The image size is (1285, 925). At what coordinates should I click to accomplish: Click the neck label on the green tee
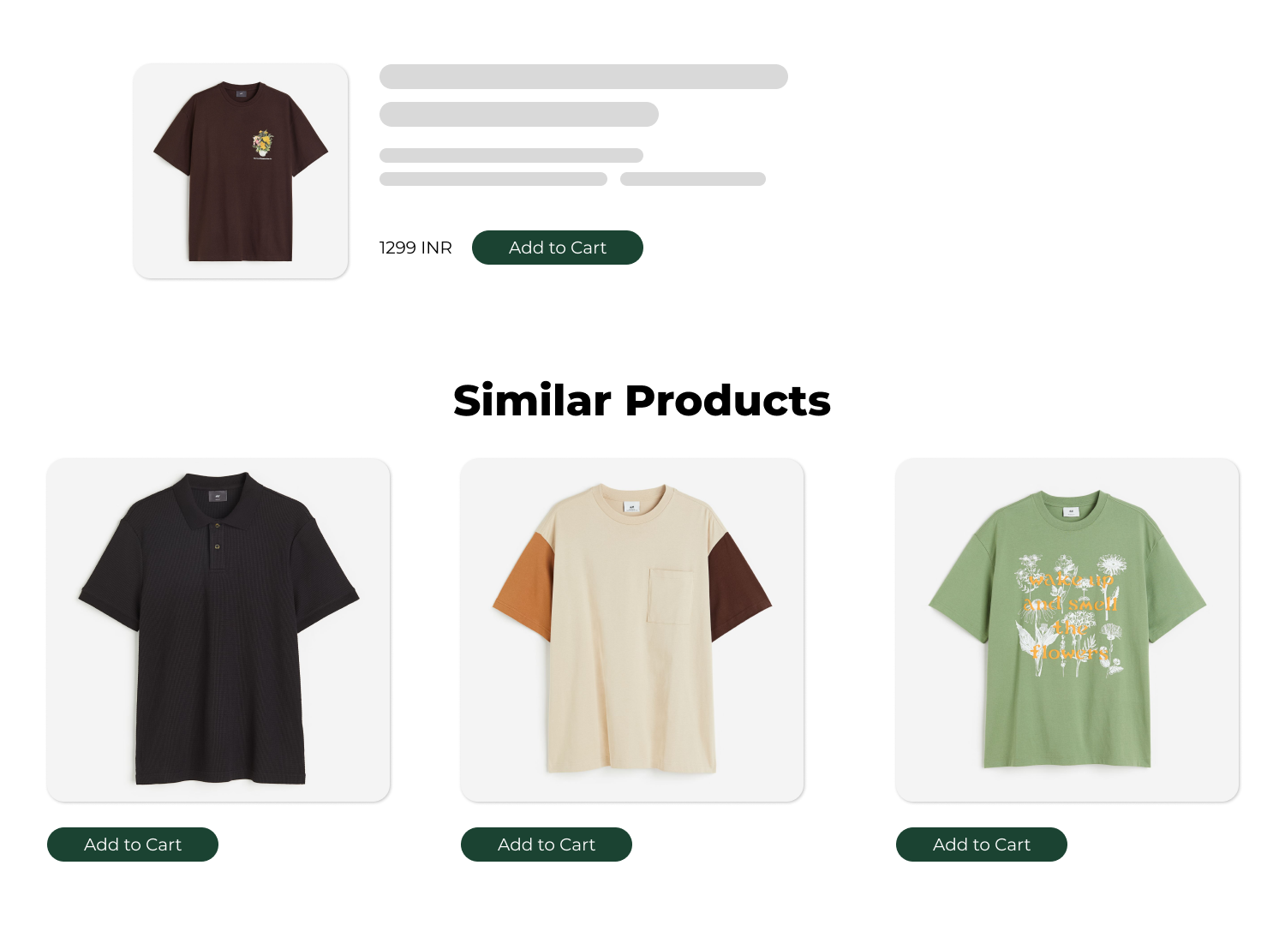pos(1072,511)
